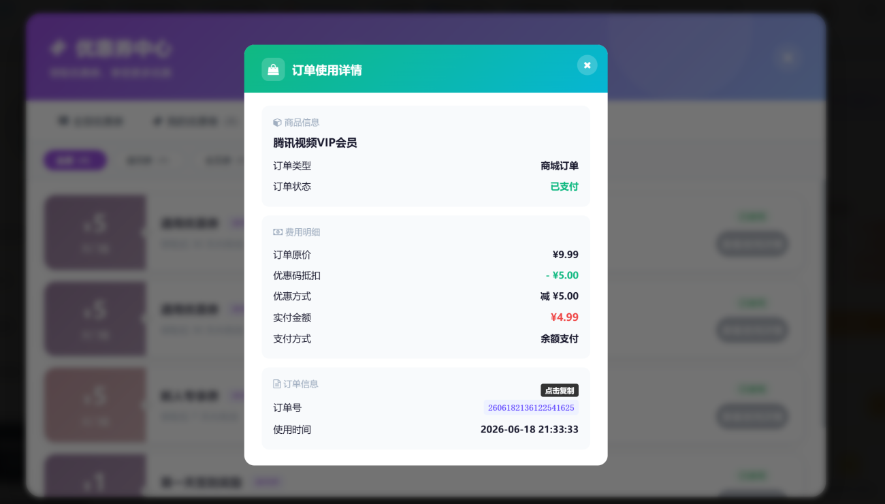Click the 已支付 order status value
Screen dimensions: 885x504
click(564, 187)
